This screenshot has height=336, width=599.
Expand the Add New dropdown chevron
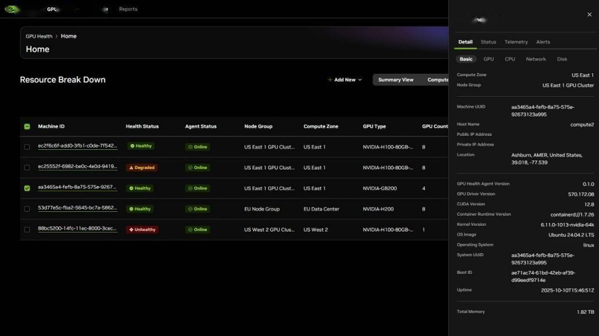[x=360, y=80]
